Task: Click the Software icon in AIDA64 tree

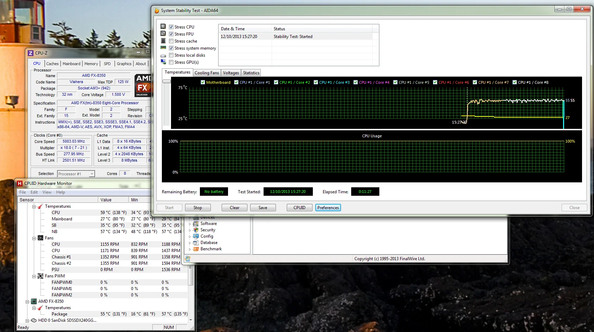Action: click(x=196, y=224)
